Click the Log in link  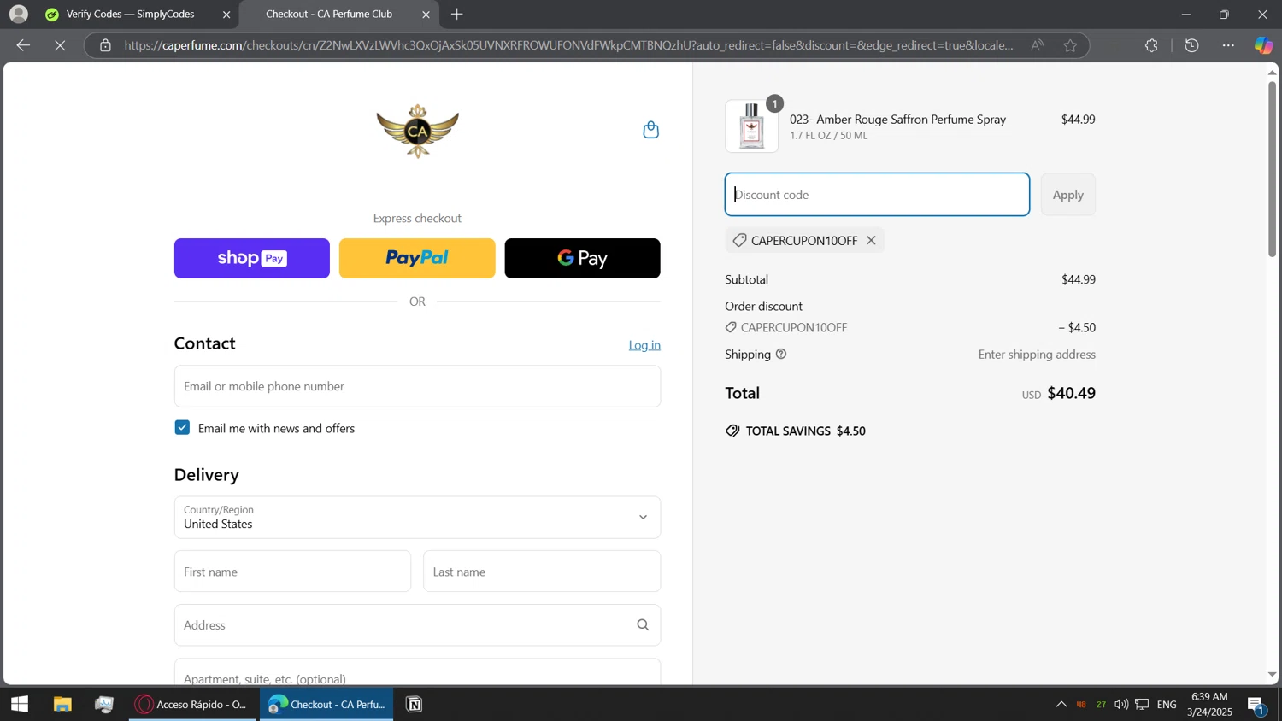[x=644, y=345]
